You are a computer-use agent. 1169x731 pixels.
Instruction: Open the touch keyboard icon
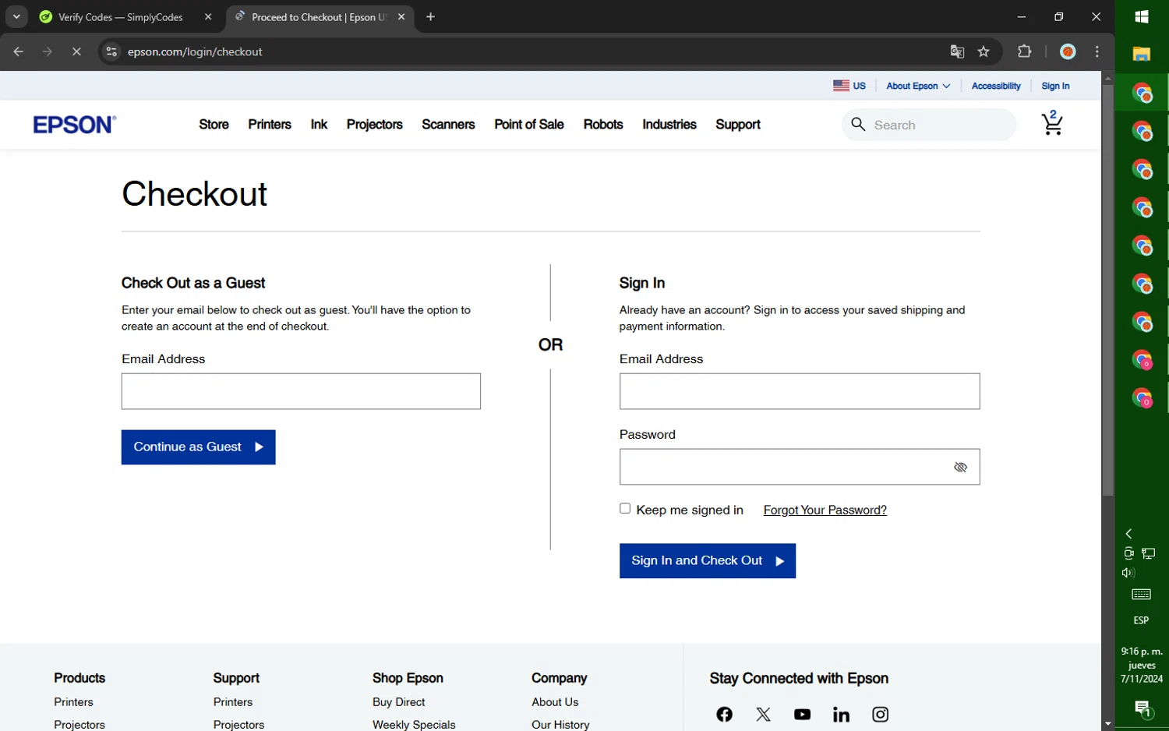tap(1141, 595)
